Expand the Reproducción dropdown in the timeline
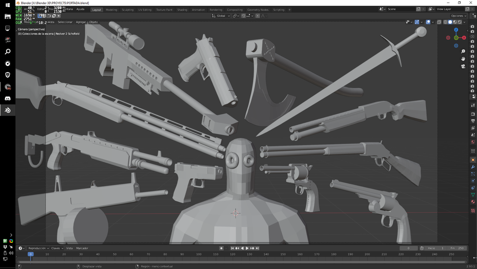The image size is (477, 269). tap(38, 248)
